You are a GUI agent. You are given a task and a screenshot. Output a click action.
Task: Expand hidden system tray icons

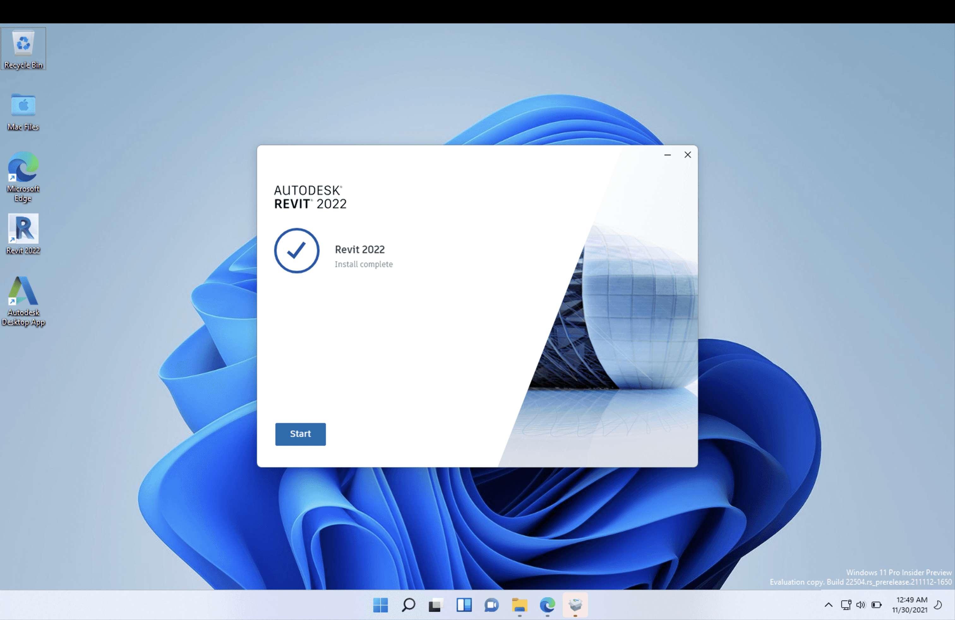coord(828,605)
